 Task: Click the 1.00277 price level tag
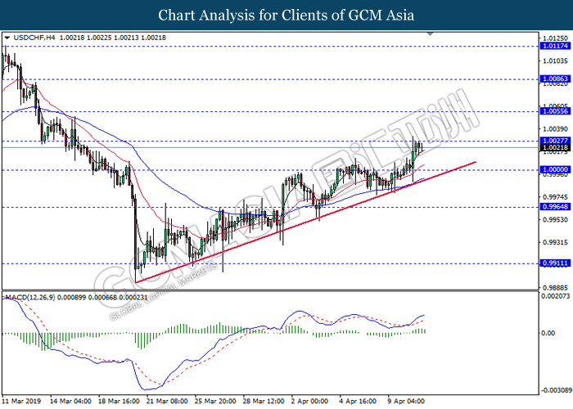pyautogui.click(x=554, y=141)
